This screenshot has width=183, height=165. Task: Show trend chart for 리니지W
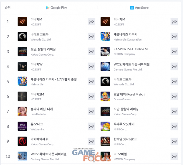coord(91,66)
